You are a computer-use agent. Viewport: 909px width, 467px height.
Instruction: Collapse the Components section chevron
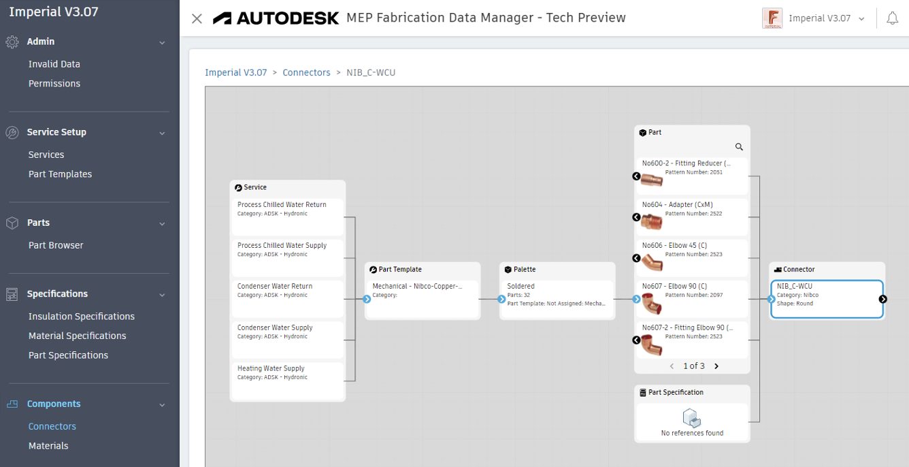point(162,404)
